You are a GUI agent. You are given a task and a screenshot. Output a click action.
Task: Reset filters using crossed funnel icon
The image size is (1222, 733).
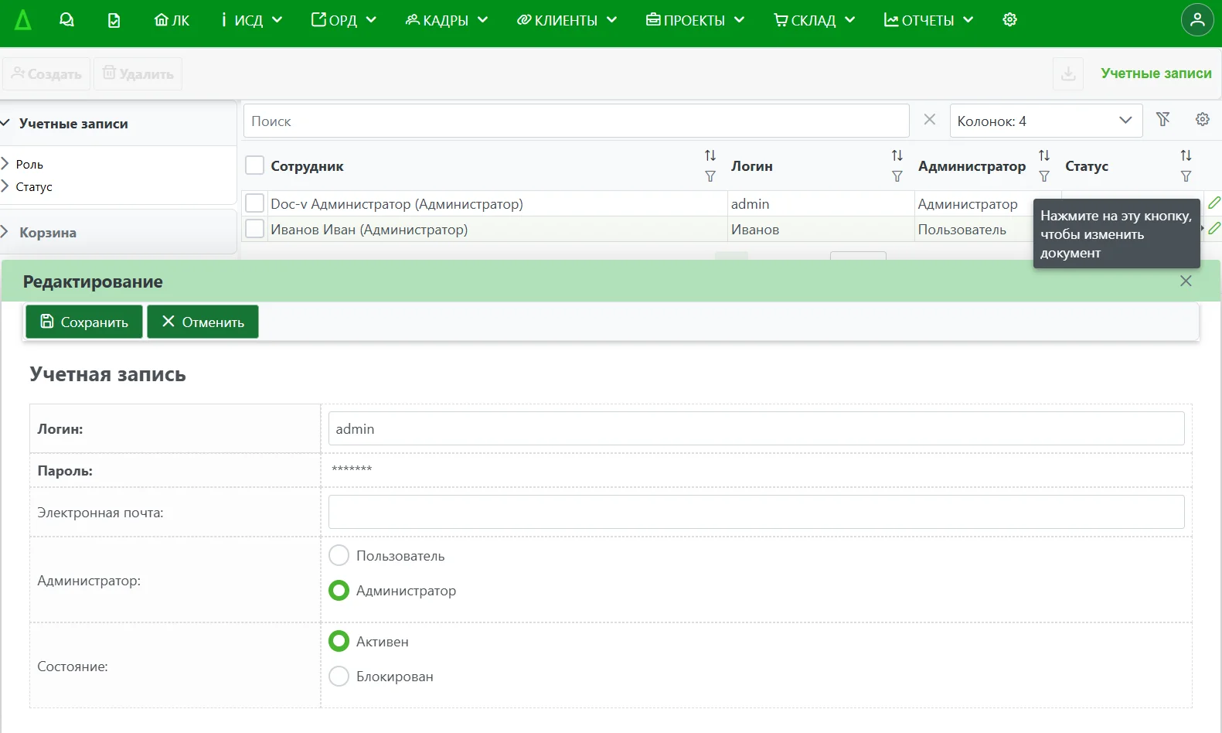point(1163,119)
